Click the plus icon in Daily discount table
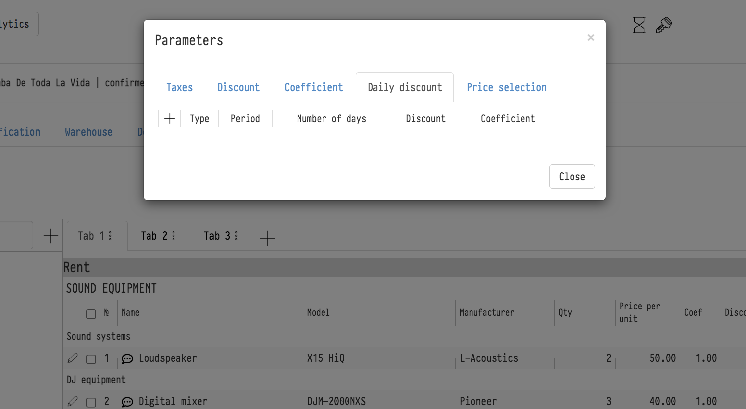 pos(170,119)
